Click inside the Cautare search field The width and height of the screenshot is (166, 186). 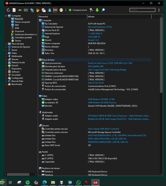click(x=142, y=10)
